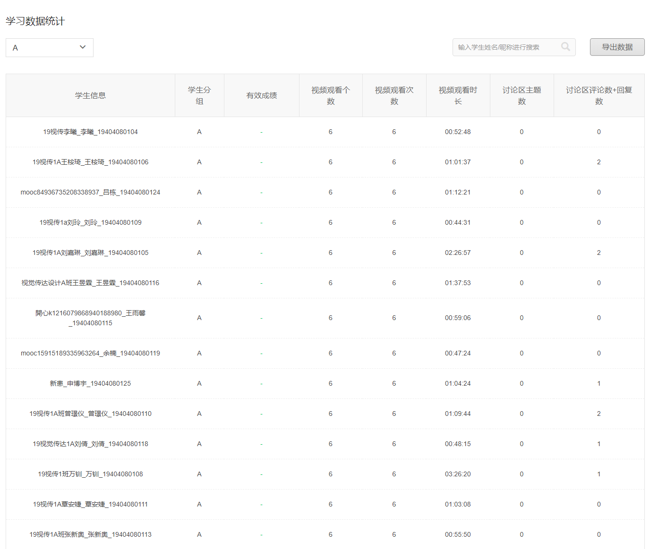
Task: Click the 导出数据 export button
Action: click(617, 47)
